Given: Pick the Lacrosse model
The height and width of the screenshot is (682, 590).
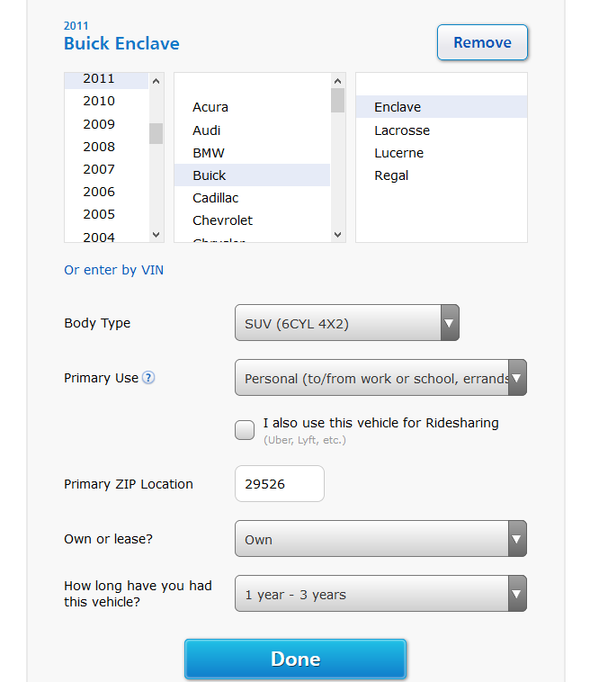Looking at the screenshot, I should click(x=442, y=130).
